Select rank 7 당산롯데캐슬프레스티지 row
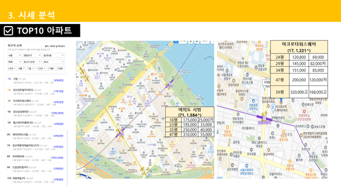 point(36,147)
